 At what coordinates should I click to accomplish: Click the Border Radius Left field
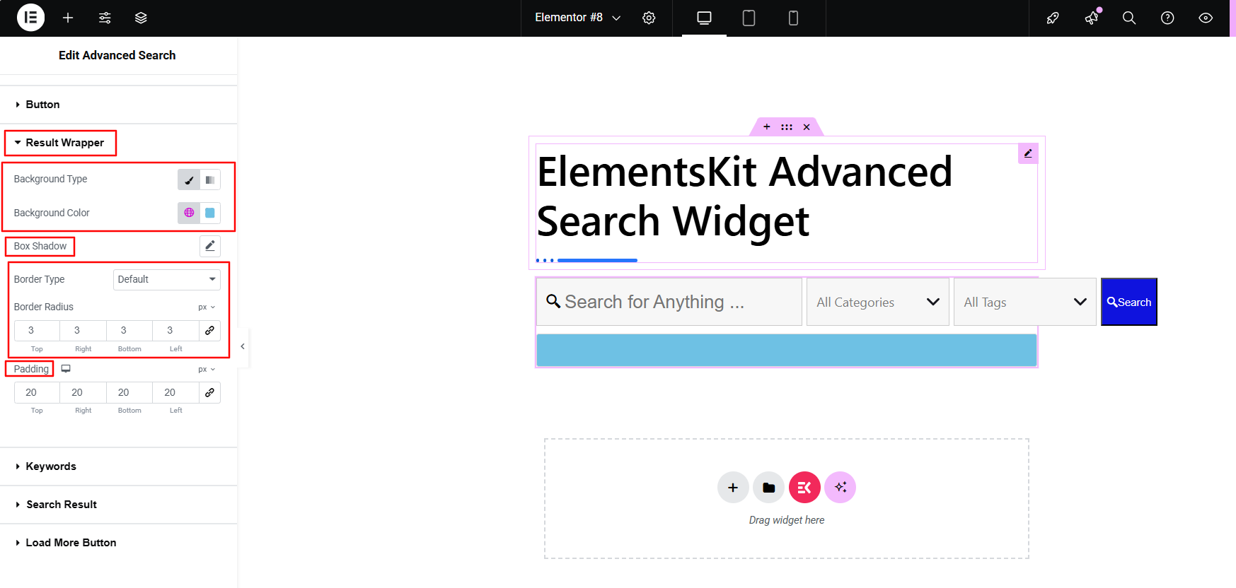click(x=176, y=330)
